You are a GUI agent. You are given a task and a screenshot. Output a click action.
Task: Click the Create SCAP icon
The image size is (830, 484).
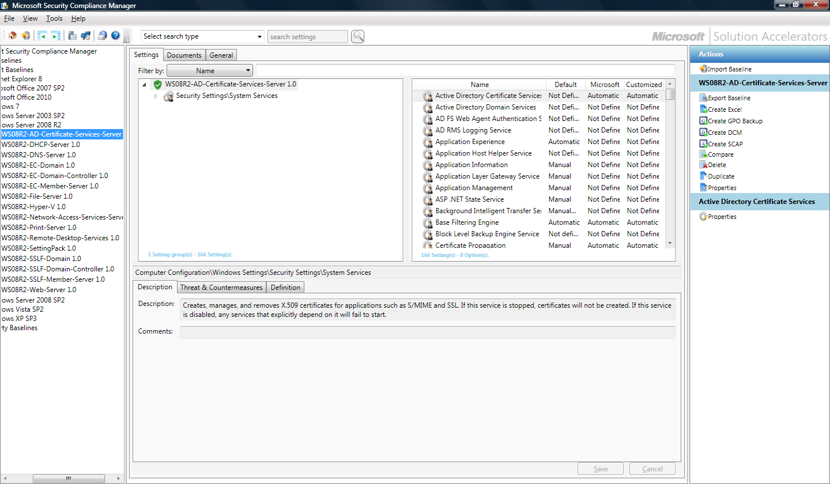[703, 143]
